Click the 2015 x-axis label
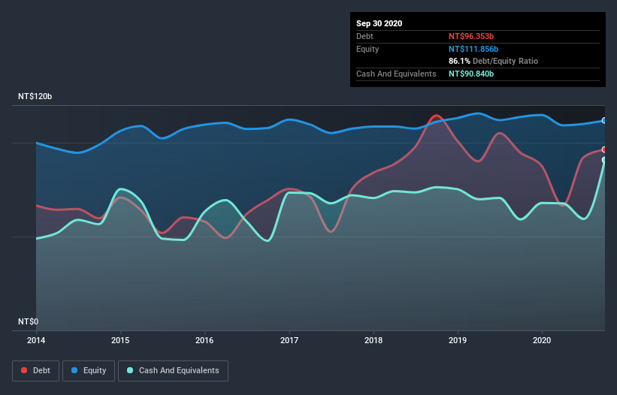Viewport: 617px width, 395px height. pos(120,340)
